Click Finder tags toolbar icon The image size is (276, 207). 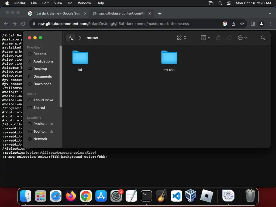pyautogui.click(x=229, y=38)
